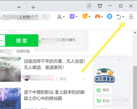This screenshot has width=137, height=109.
Task: Click the page vertical scrollbar thumb
Action: coord(135,87)
